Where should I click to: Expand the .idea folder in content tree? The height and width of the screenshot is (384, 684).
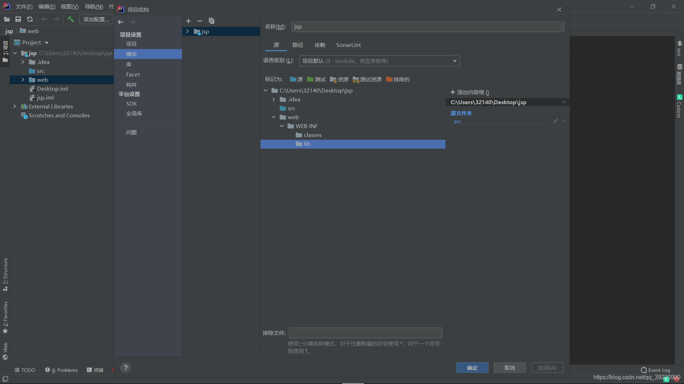coord(274,100)
